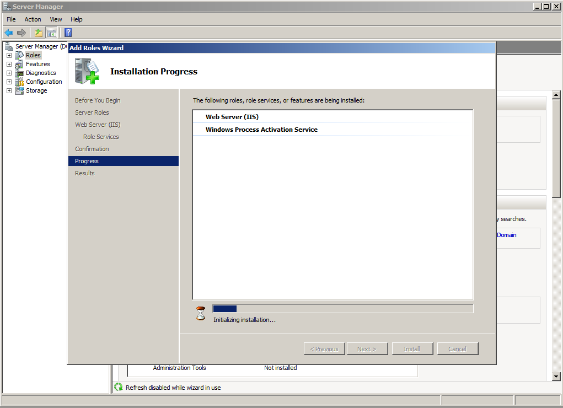Expand the Roles tree node
Screen dimensions: 563x408
[9, 55]
